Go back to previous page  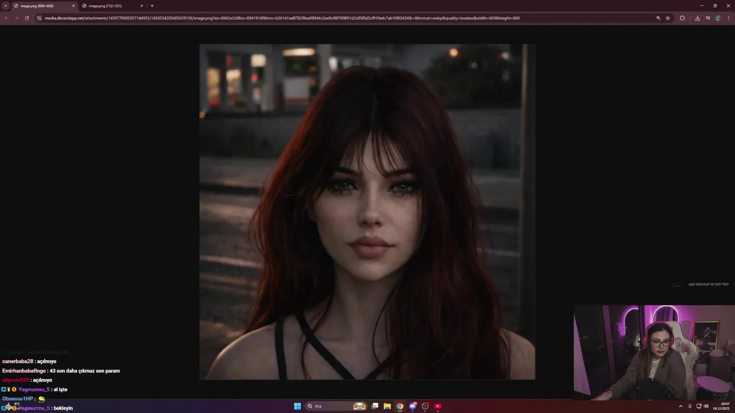[6, 18]
